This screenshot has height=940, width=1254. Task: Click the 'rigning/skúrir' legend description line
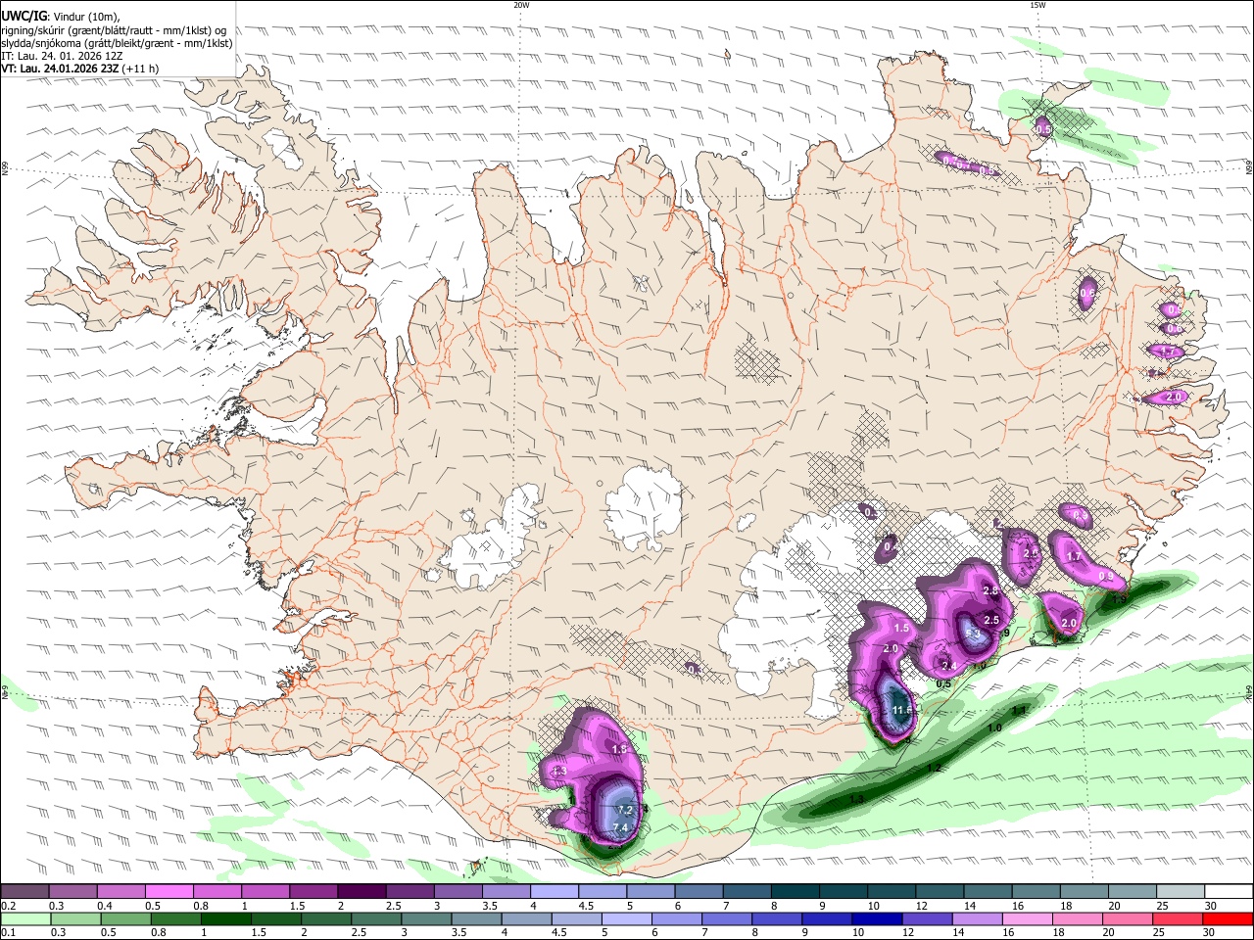[114, 30]
